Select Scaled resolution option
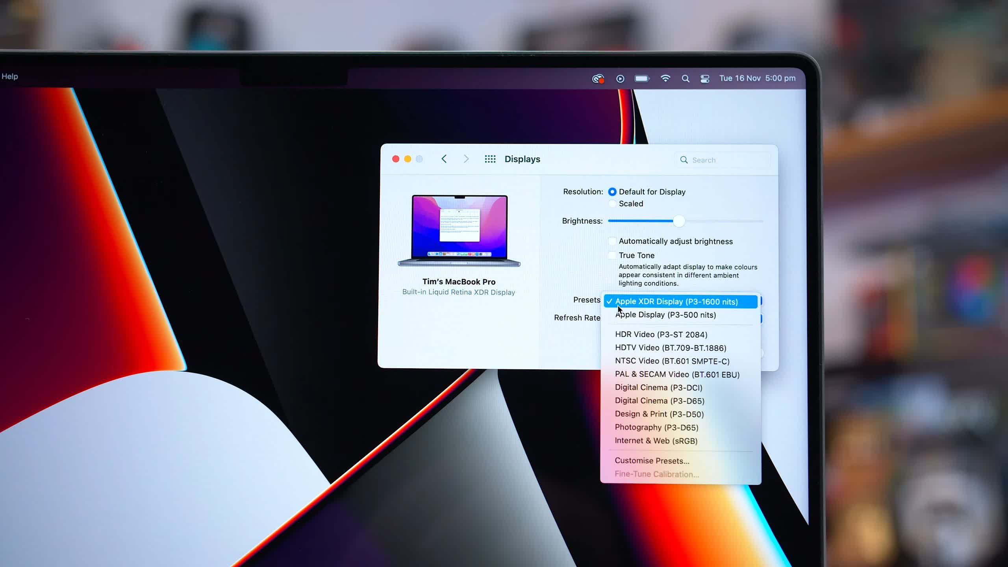 [611, 204]
